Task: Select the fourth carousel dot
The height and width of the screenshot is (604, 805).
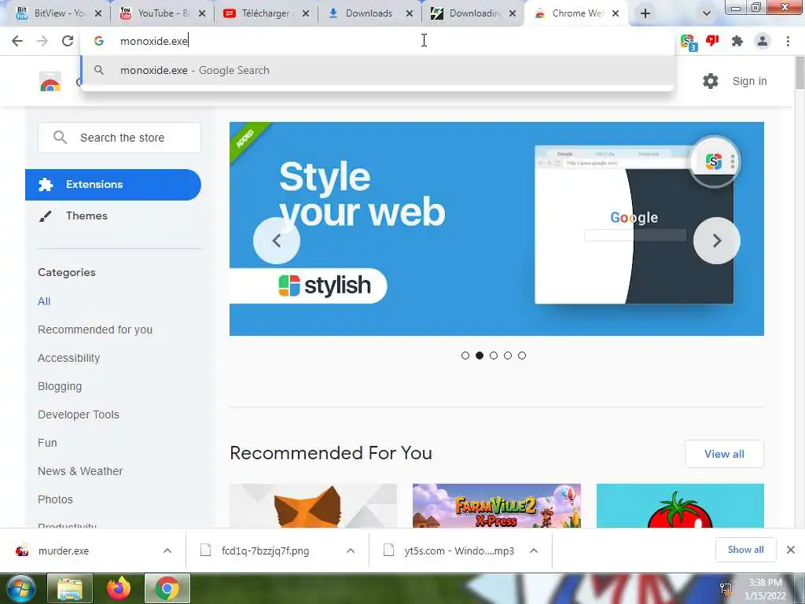Action: click(x=508, y=355)
